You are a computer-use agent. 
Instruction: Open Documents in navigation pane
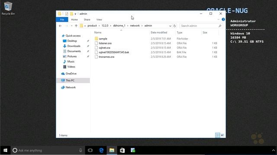click(74, 51)
